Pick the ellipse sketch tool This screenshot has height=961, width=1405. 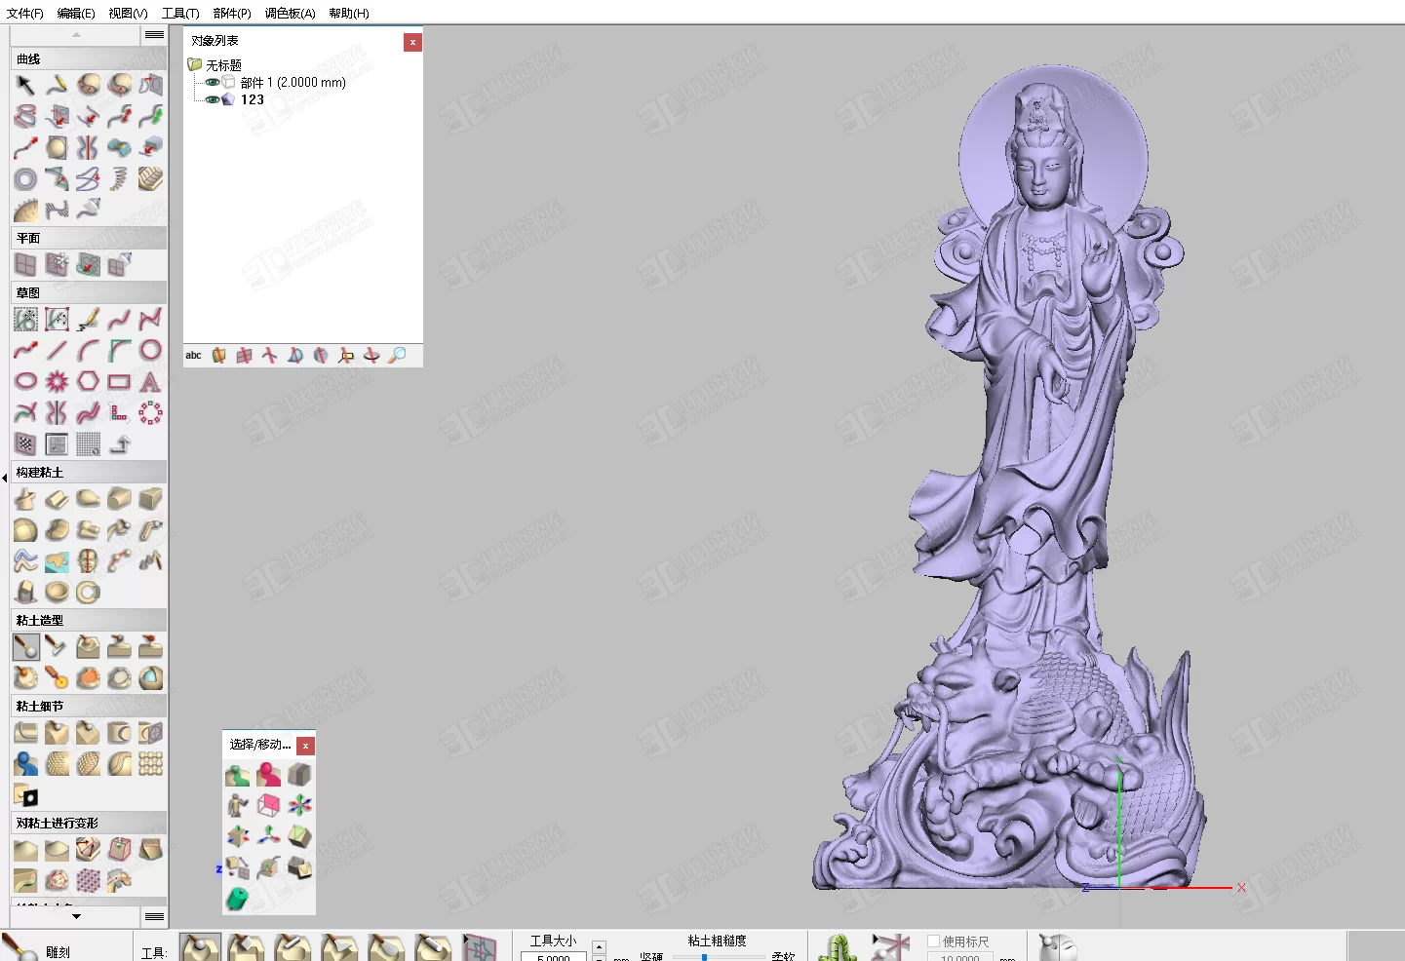tap(26, 381)
